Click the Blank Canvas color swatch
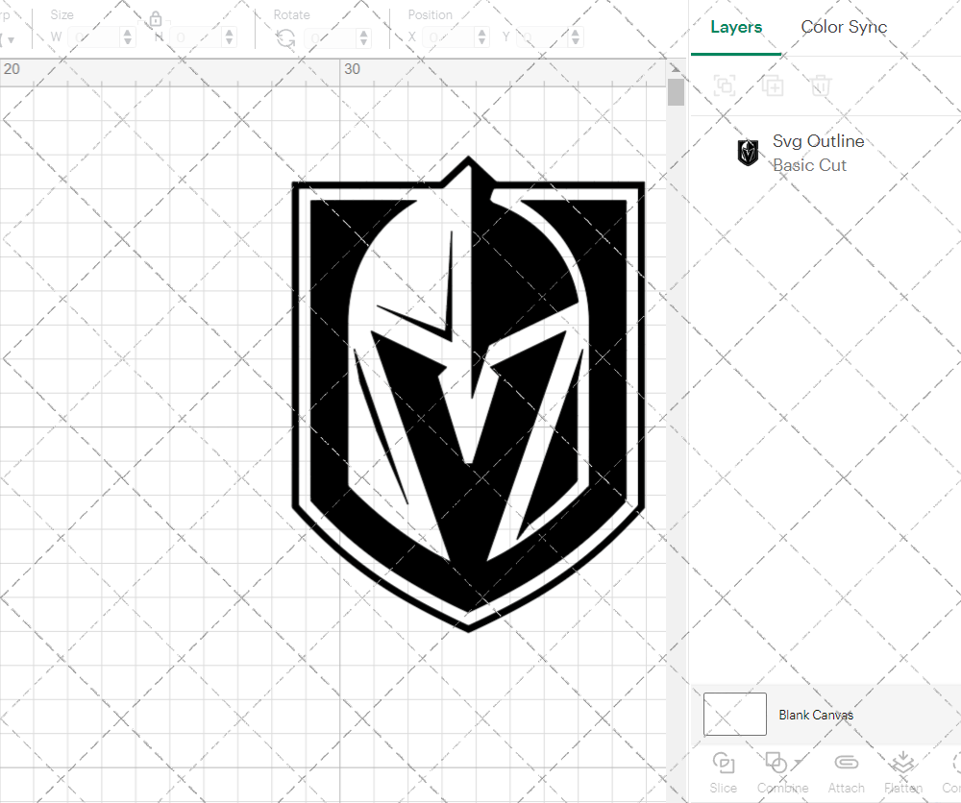961x803 pixels. 734,714
